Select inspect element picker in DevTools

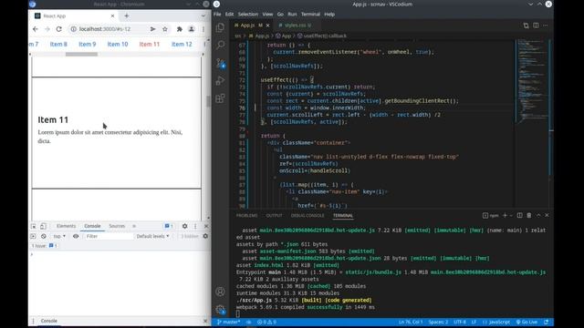(34, 226)
